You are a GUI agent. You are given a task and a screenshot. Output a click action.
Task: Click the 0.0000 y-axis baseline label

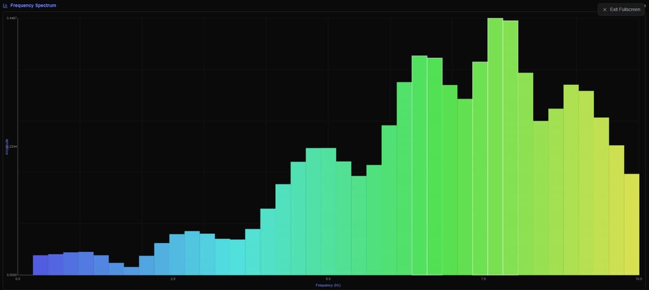pos(11,275)
